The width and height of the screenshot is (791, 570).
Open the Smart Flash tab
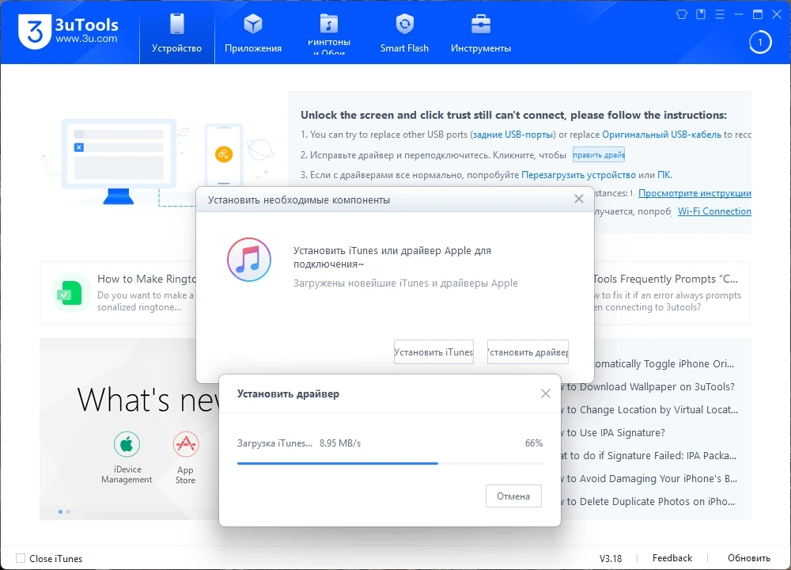(x=404, y=33)
